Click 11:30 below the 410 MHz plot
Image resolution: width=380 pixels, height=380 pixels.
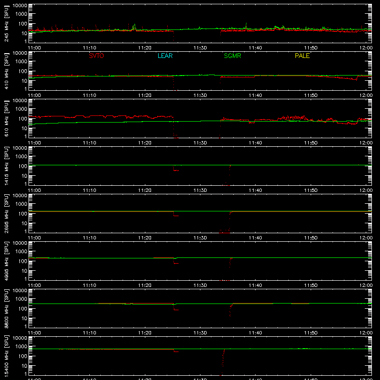[x=200, y=95]
